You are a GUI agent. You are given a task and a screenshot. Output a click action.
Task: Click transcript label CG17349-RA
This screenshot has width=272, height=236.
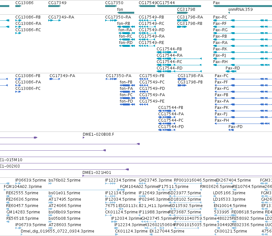click(61, 17)
